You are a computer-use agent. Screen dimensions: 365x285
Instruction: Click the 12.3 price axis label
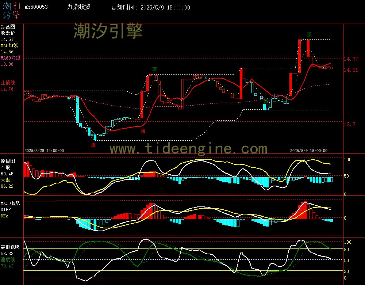pos(350,124)
